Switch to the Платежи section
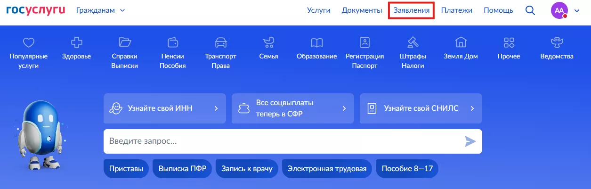Screen dimensions: 591x189 click(456, 10)
